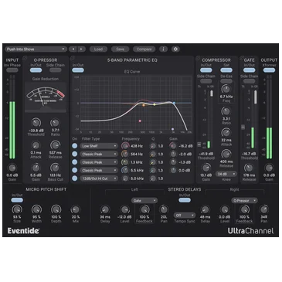282x282 pixels.
Task: Open the 24 dB Knee dropdown
Action: pos(226,174)
